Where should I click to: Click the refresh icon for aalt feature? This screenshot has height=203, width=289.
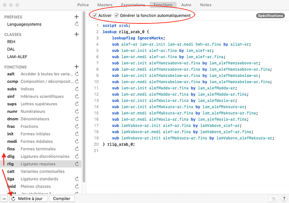77,74
